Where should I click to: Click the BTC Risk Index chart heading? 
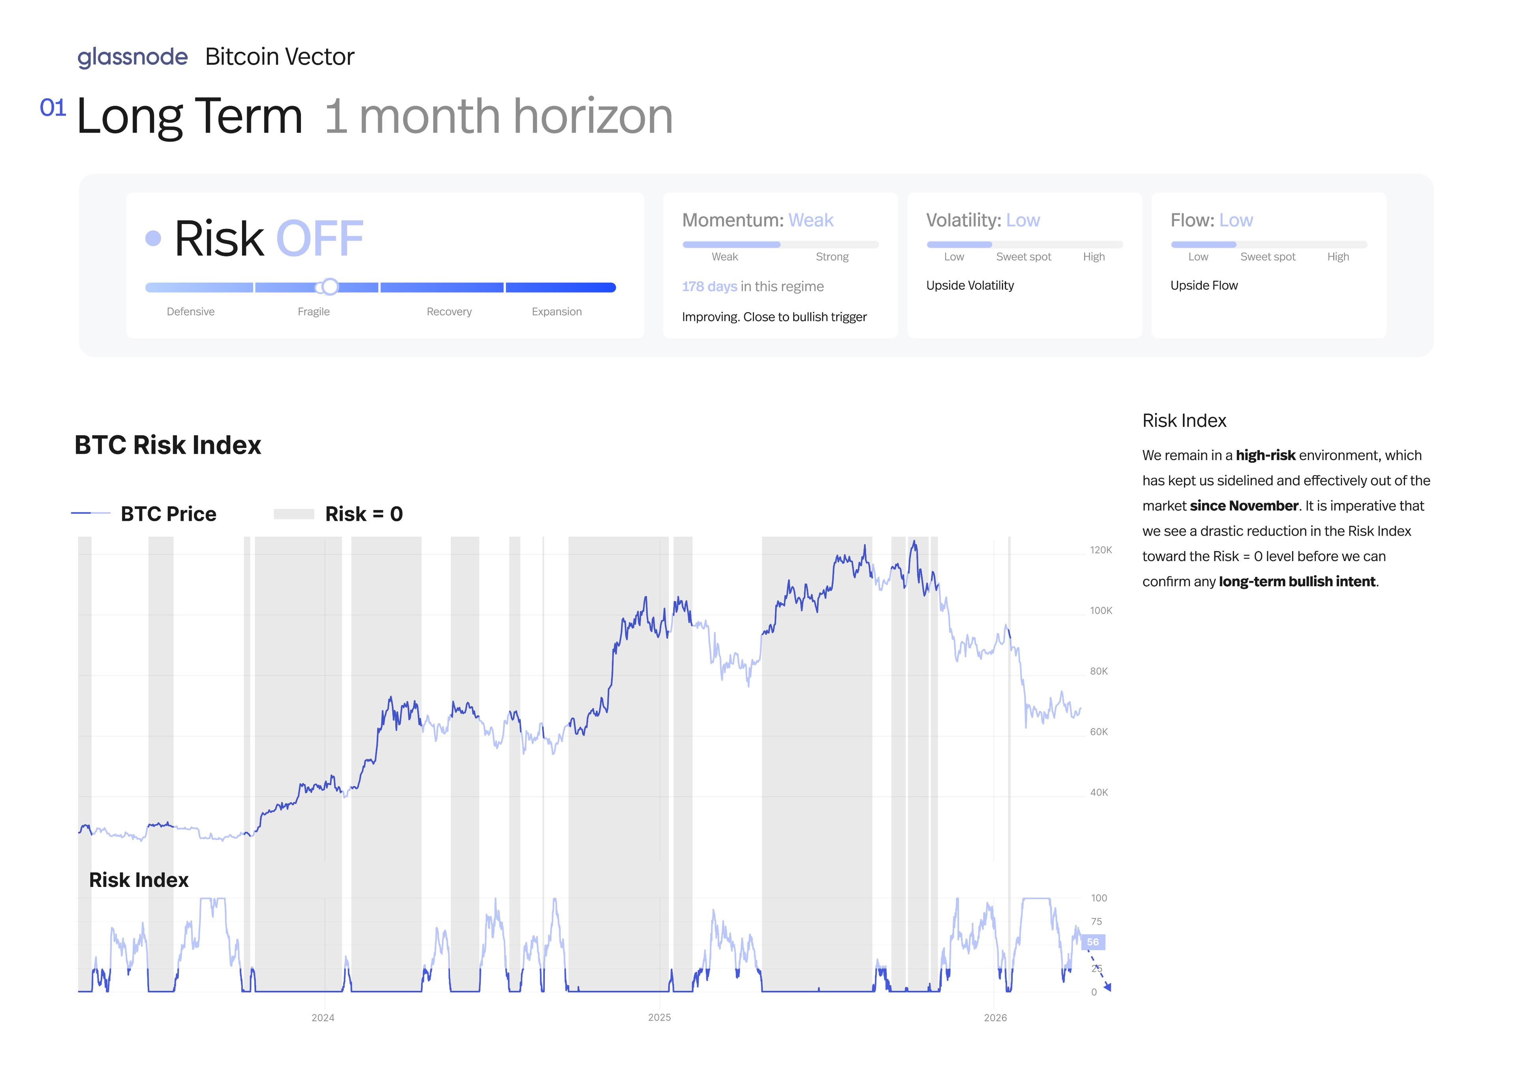[x=168, y=445]
